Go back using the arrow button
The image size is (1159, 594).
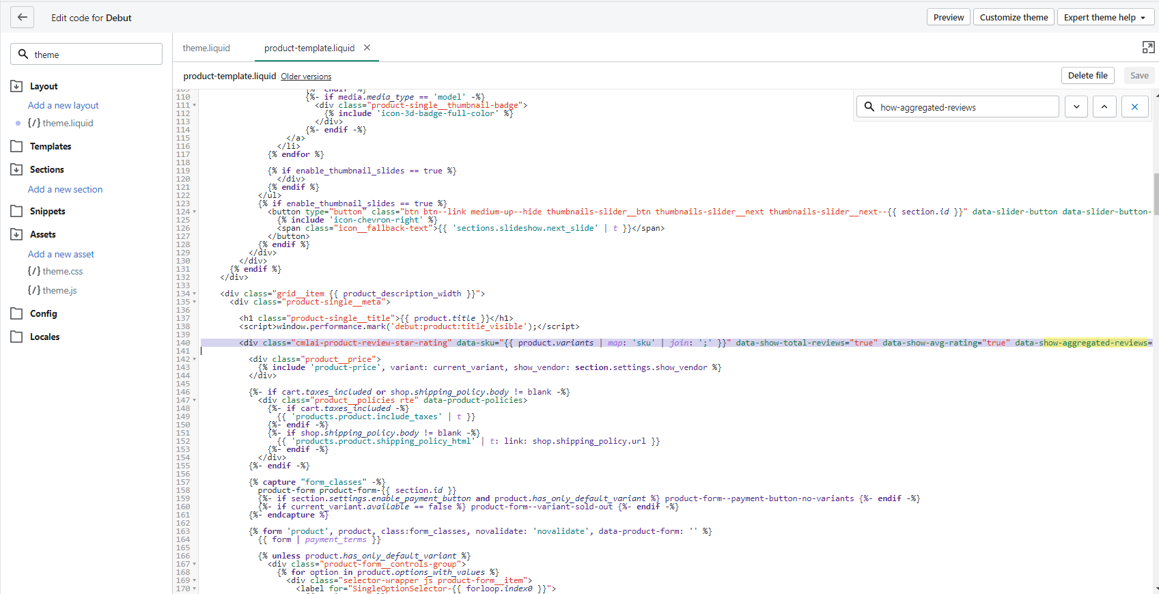[x=22, y=17]
